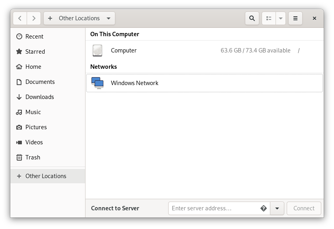
Task: Open view options dropdown arrow
Action: [x=281, y=18]
